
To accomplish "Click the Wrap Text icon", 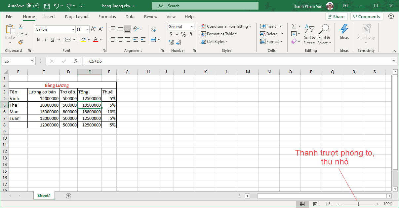I will point(154,29).
